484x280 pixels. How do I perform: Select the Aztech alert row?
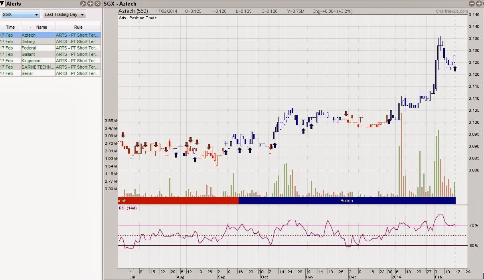tap(50, 35)
